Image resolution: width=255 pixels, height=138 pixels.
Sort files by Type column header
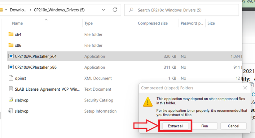pos(89,23)
